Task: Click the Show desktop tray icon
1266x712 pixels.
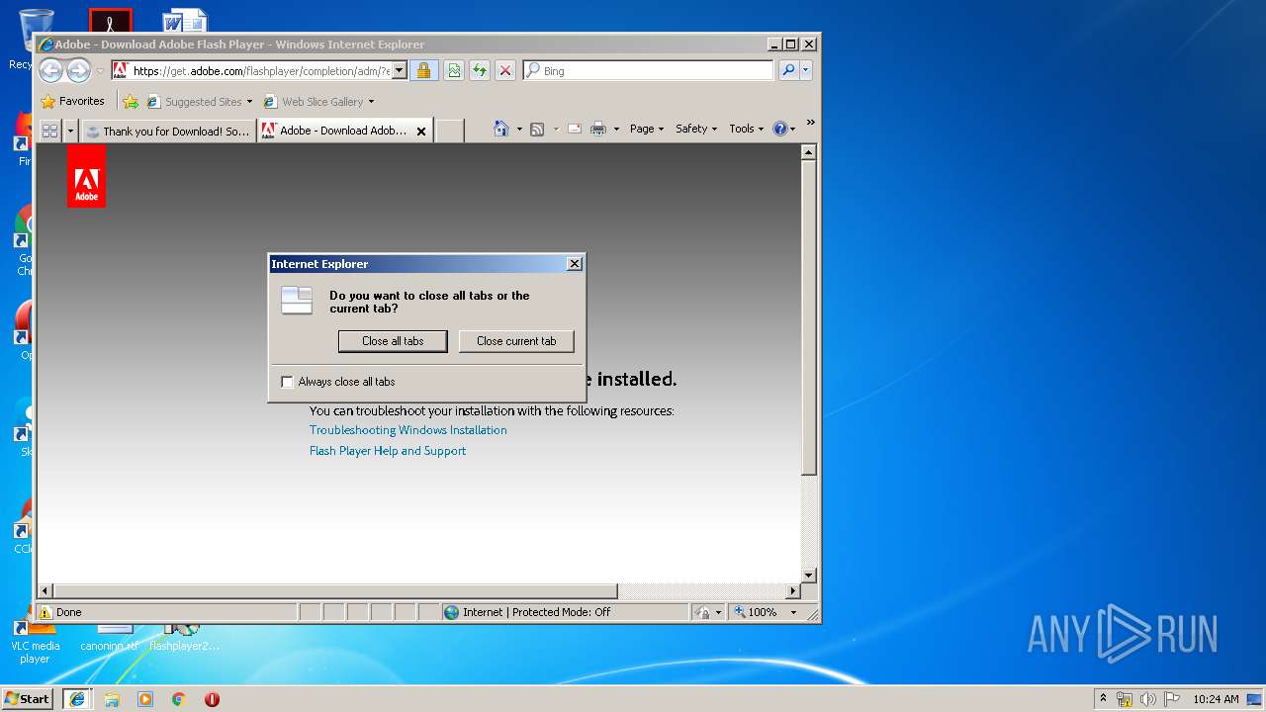Action: tap(1254, 699)
